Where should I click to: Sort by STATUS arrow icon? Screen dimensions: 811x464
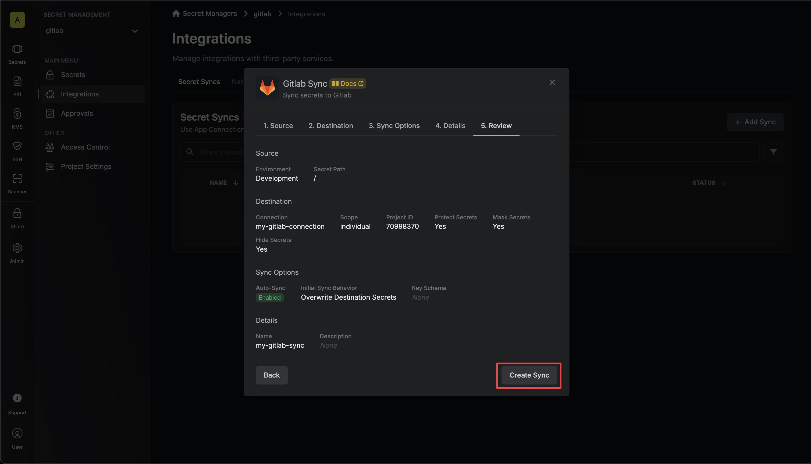coord(724,183)
